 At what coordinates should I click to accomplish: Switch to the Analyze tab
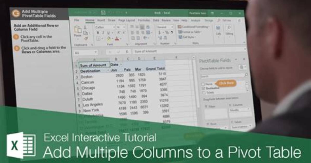click(x=196, y=20)
